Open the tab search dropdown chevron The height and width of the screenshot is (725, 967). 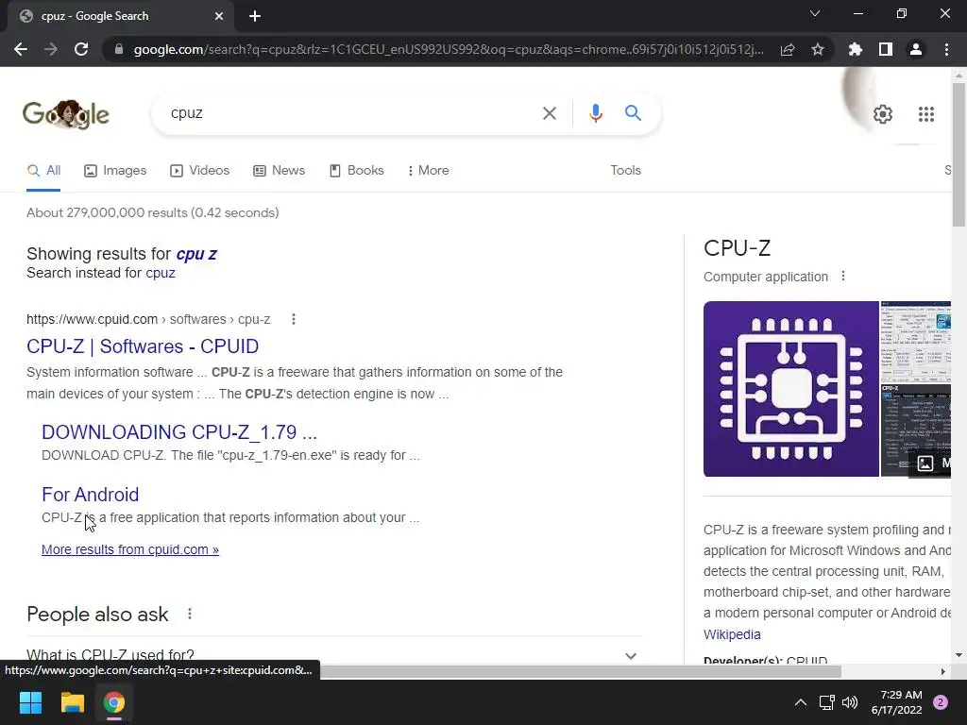coord(815,13)
